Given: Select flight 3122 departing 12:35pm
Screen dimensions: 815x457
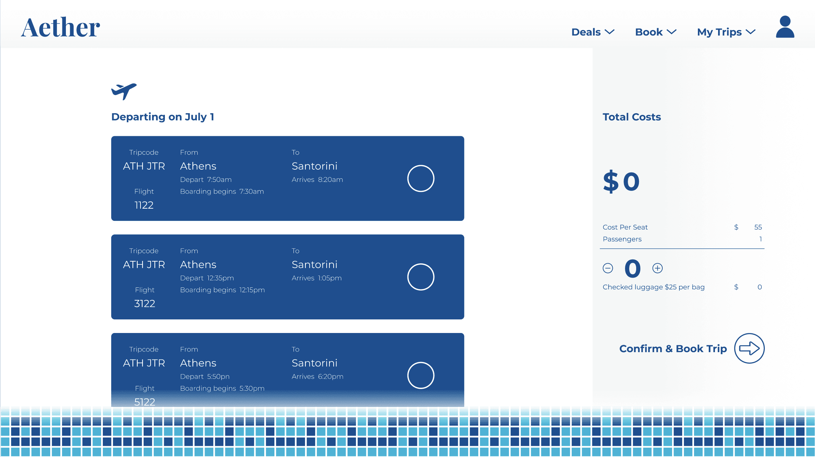Looking at the screenshot, I should pos(420,277).
